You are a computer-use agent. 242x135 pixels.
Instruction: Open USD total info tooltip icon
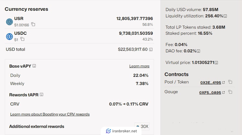[x=151, y=50]
